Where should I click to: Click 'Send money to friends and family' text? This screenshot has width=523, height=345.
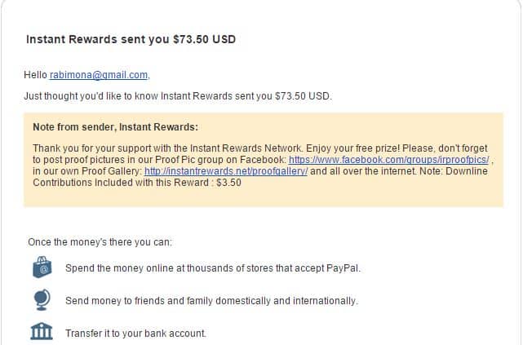point(139,301)
